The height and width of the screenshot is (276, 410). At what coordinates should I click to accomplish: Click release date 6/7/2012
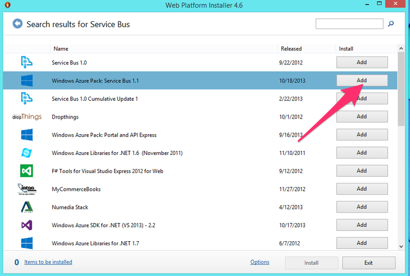[290, 243]
